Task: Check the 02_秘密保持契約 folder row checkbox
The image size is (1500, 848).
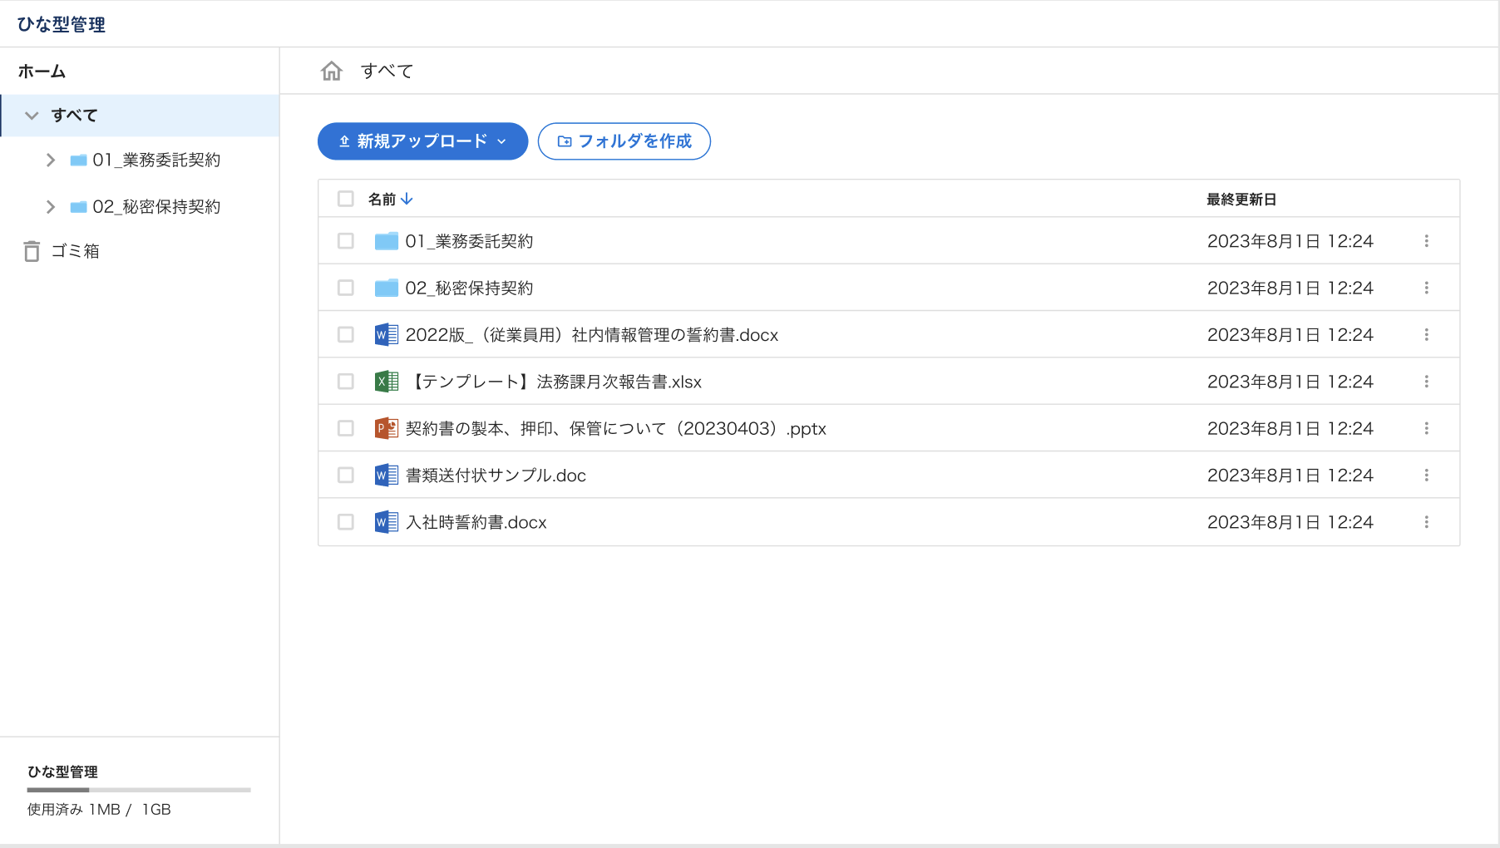Action: 346,288
